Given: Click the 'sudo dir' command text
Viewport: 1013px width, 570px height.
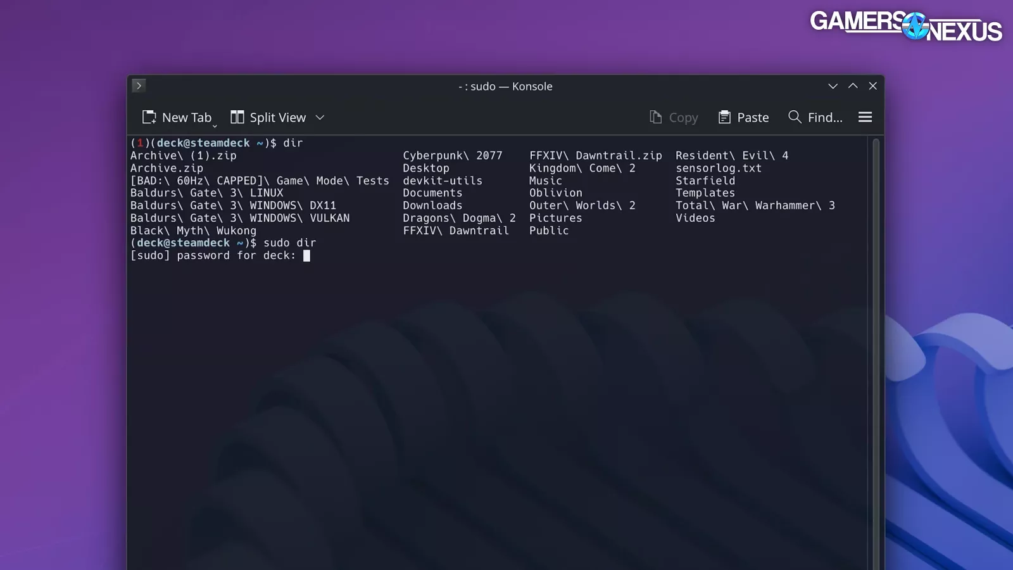Looking at the screenshot, I should [289, 243].
